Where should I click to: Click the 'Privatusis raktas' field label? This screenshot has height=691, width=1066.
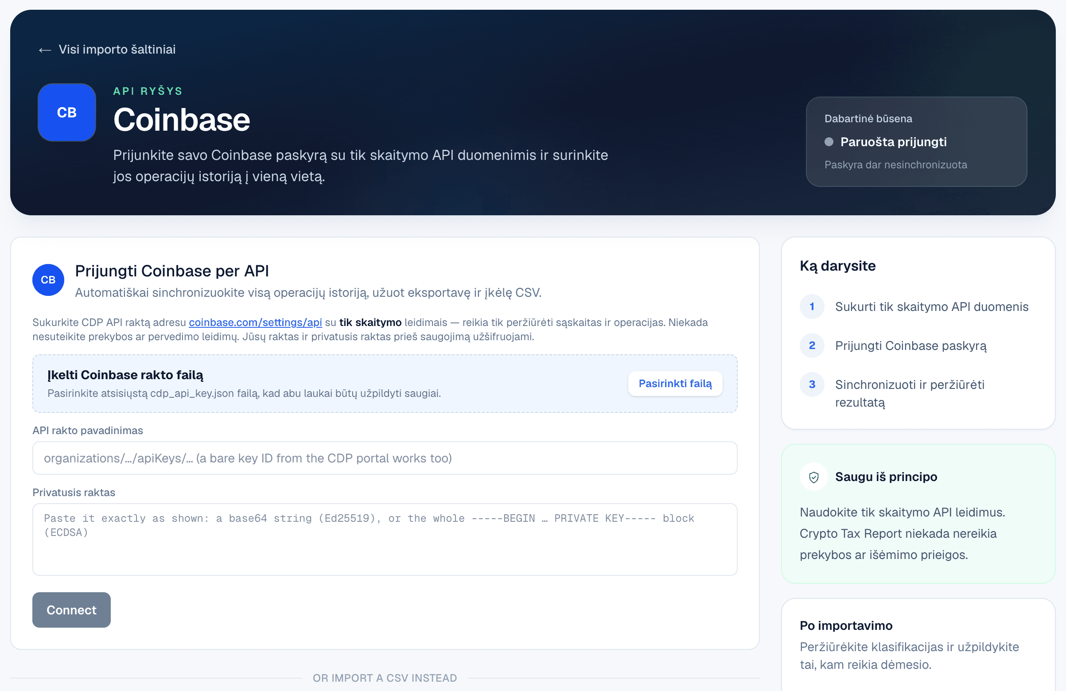(x=74, y=493)
